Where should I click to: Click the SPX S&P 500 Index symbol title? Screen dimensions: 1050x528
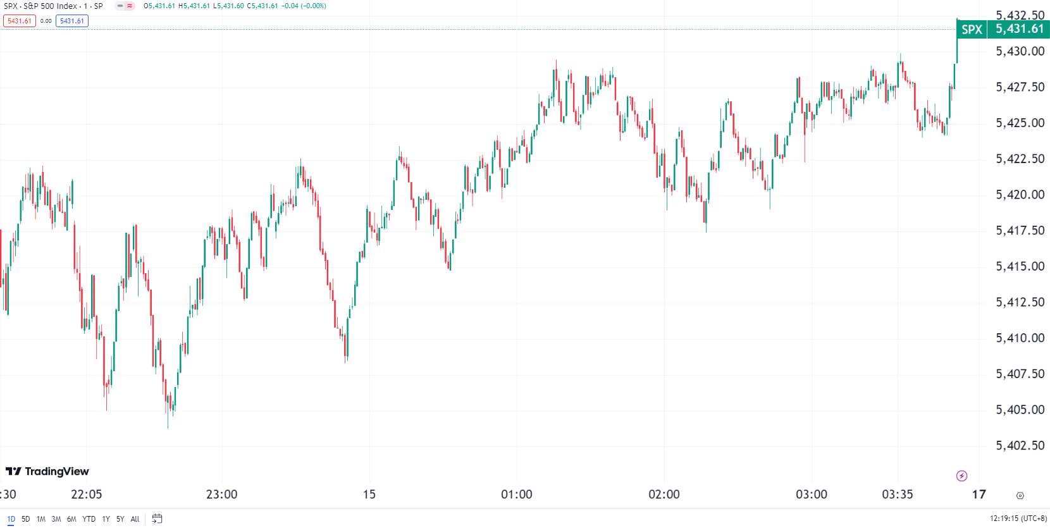(53, 6)
